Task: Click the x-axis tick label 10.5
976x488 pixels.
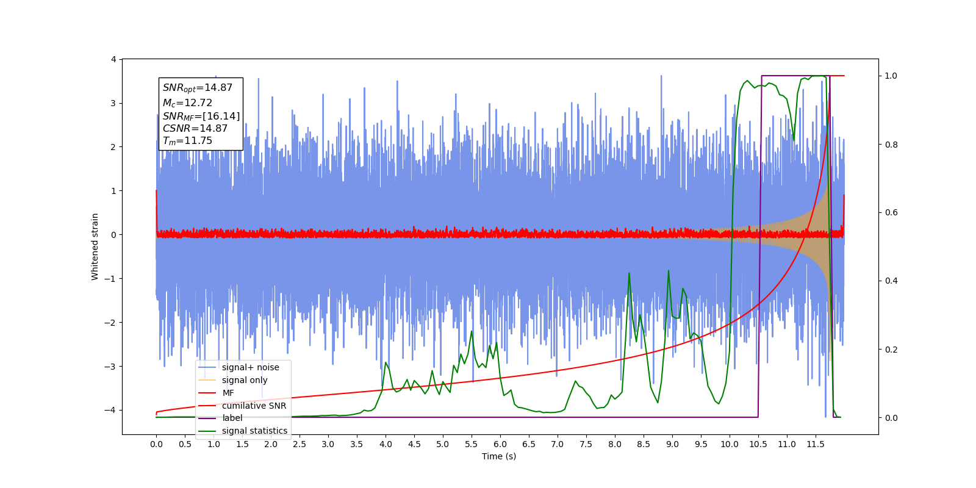Action: 758,444
